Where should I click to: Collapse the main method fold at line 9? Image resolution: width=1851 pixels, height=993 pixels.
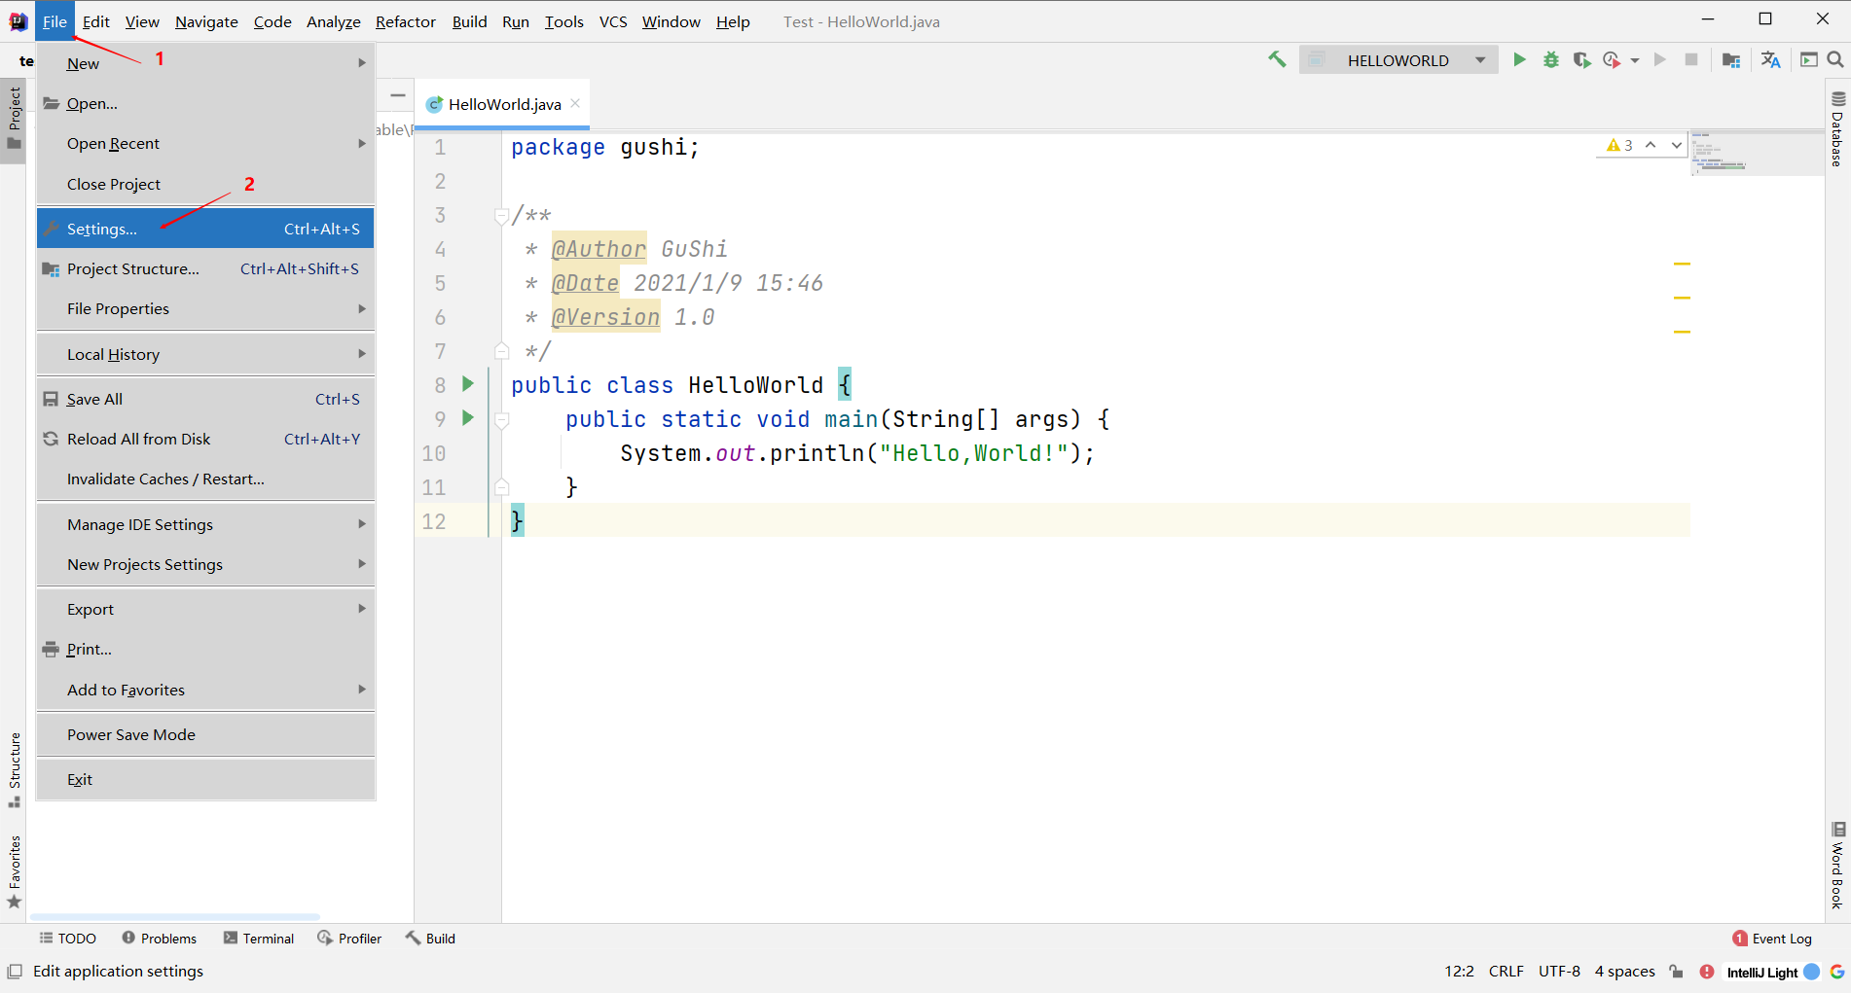pyautogui.click(x=501, y=420)
